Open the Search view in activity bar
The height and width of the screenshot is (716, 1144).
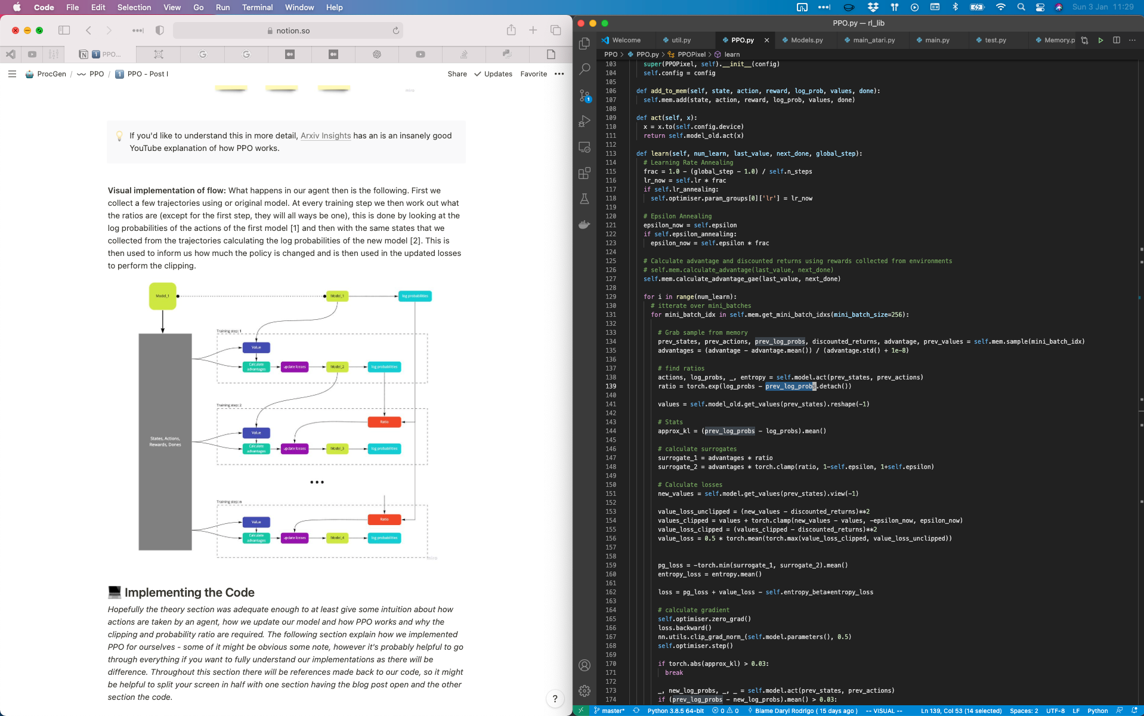(x=585, y=69)
